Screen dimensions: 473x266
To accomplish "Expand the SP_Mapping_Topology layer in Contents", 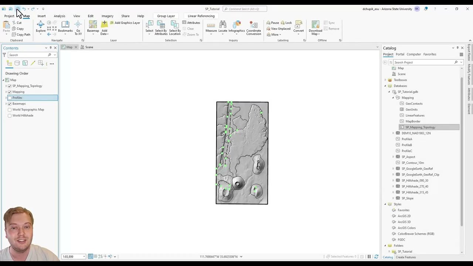I will tap(6, 86).
